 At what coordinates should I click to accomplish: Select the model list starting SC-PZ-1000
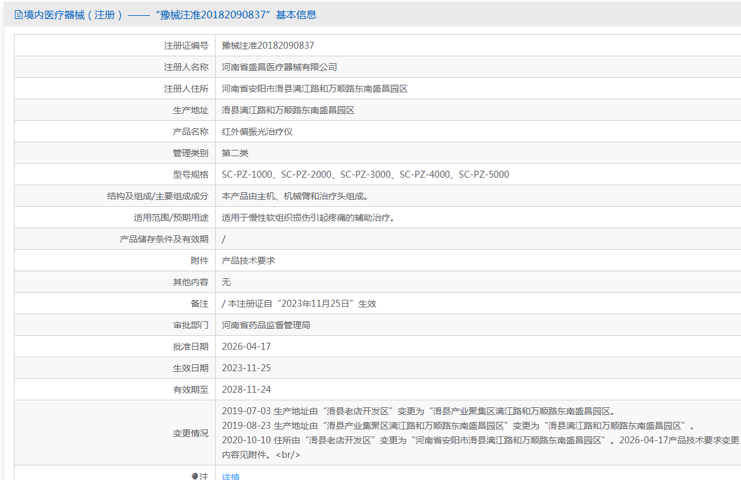365,175
